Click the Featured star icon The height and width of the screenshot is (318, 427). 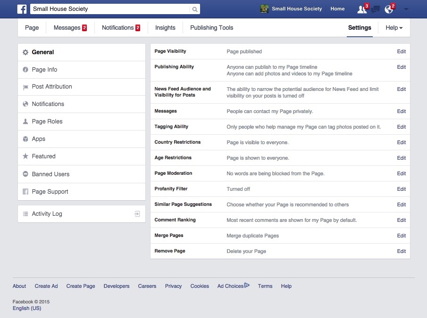[25, 156]
